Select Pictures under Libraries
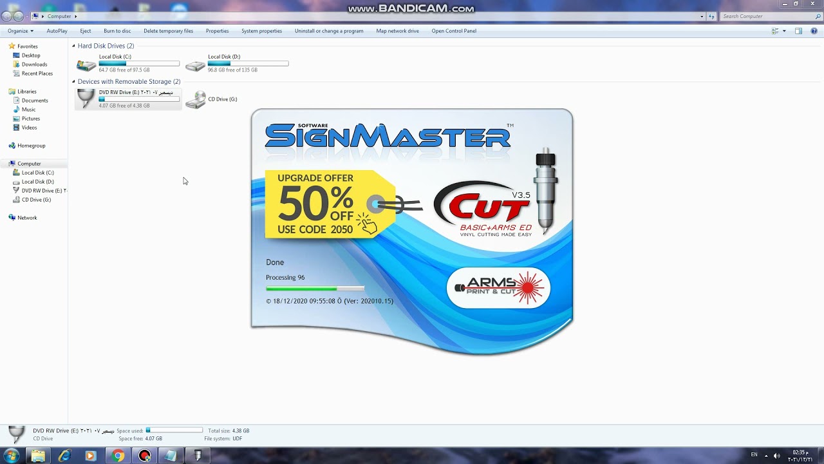Screen dimensions: 824x464 click(30, 119)
